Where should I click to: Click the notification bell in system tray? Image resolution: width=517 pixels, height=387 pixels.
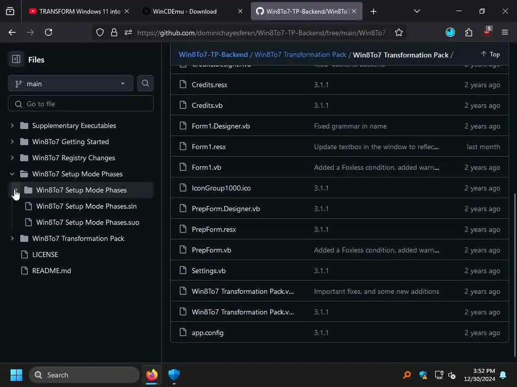(503, 375)
